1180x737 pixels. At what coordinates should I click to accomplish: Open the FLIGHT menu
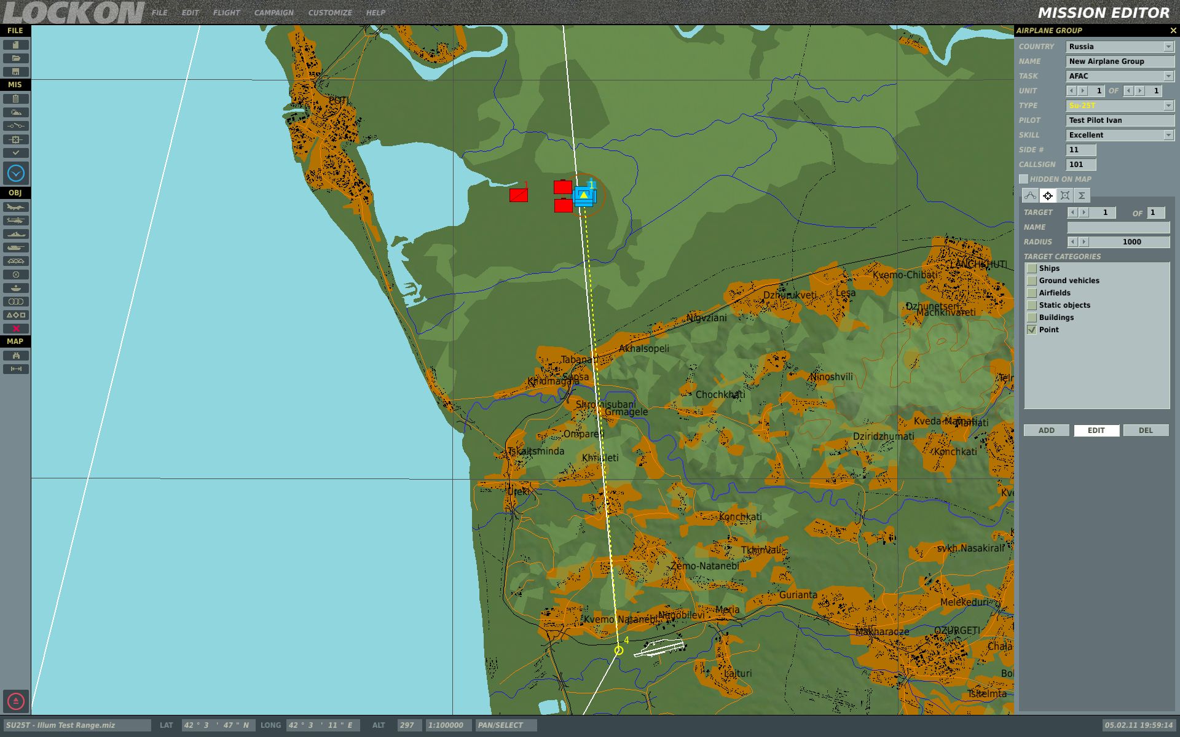[227, 13]
